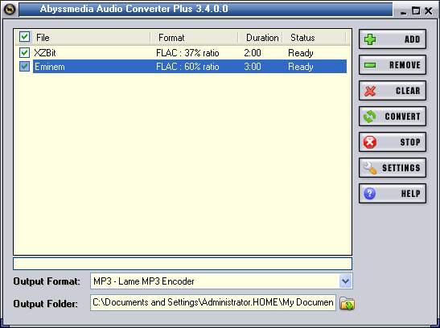Maximize the Audio Converter window

click(416, 11)
